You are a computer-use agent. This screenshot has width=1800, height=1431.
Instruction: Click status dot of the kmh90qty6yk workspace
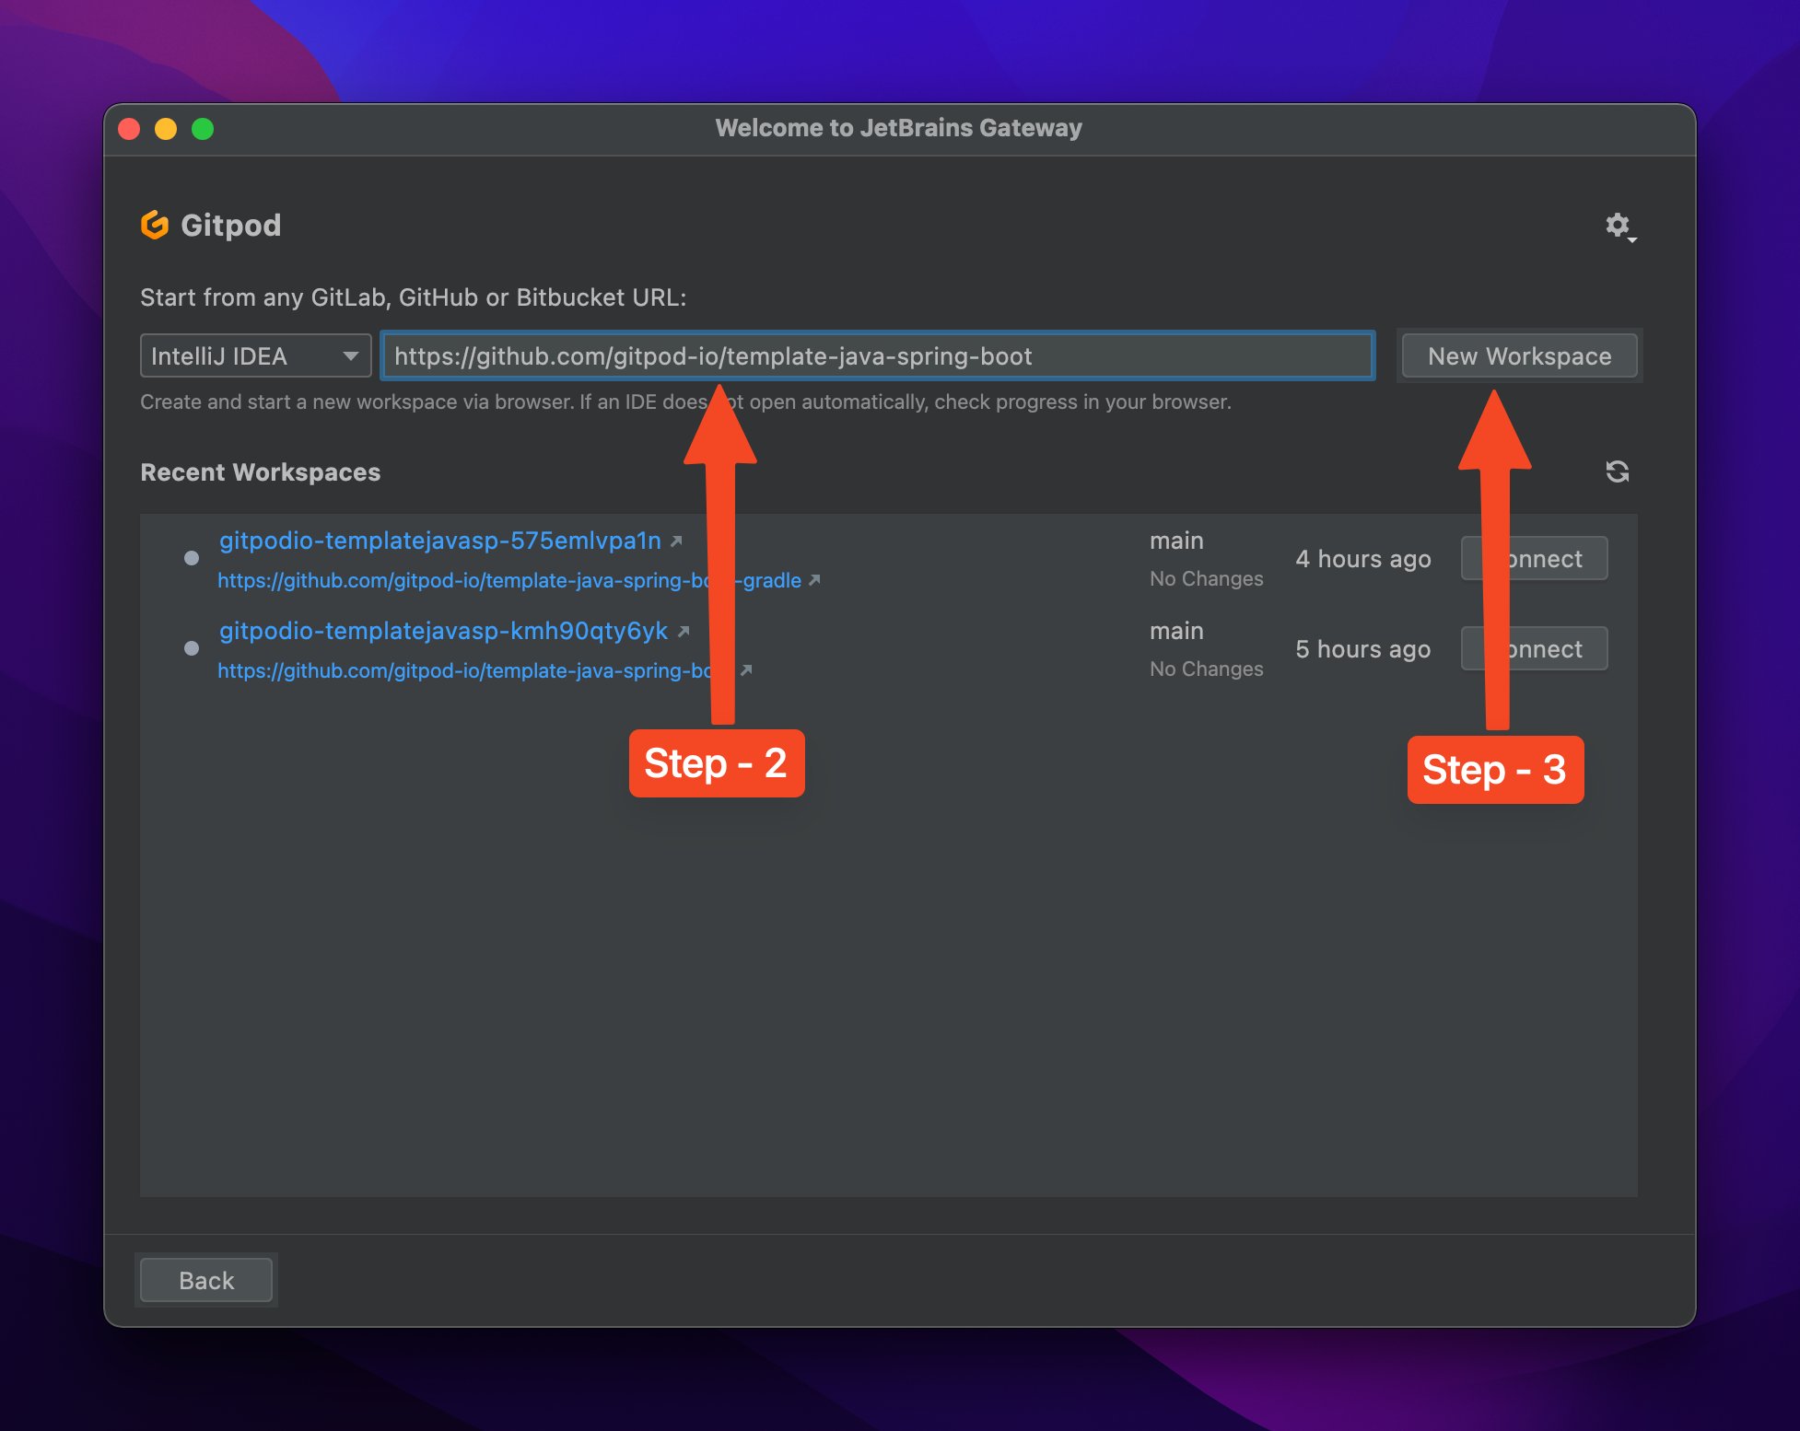pos(192,647)
